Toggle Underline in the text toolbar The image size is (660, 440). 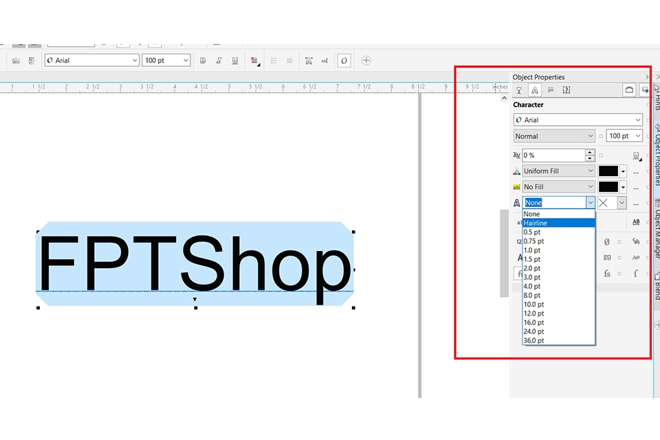coord(235,60)
